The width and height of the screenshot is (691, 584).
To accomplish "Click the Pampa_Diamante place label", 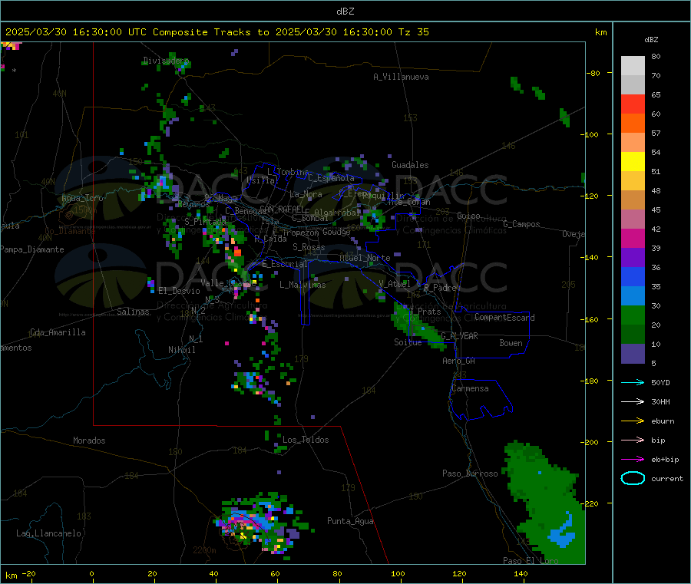I will point(32,249).
